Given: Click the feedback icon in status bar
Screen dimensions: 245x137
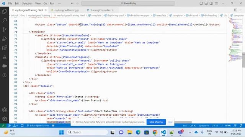Looking at the screenshot, I should 235,126.
